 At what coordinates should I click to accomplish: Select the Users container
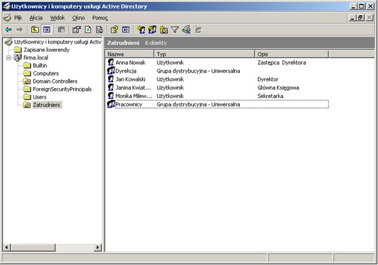pyautogui.click(x=39, y=97)
